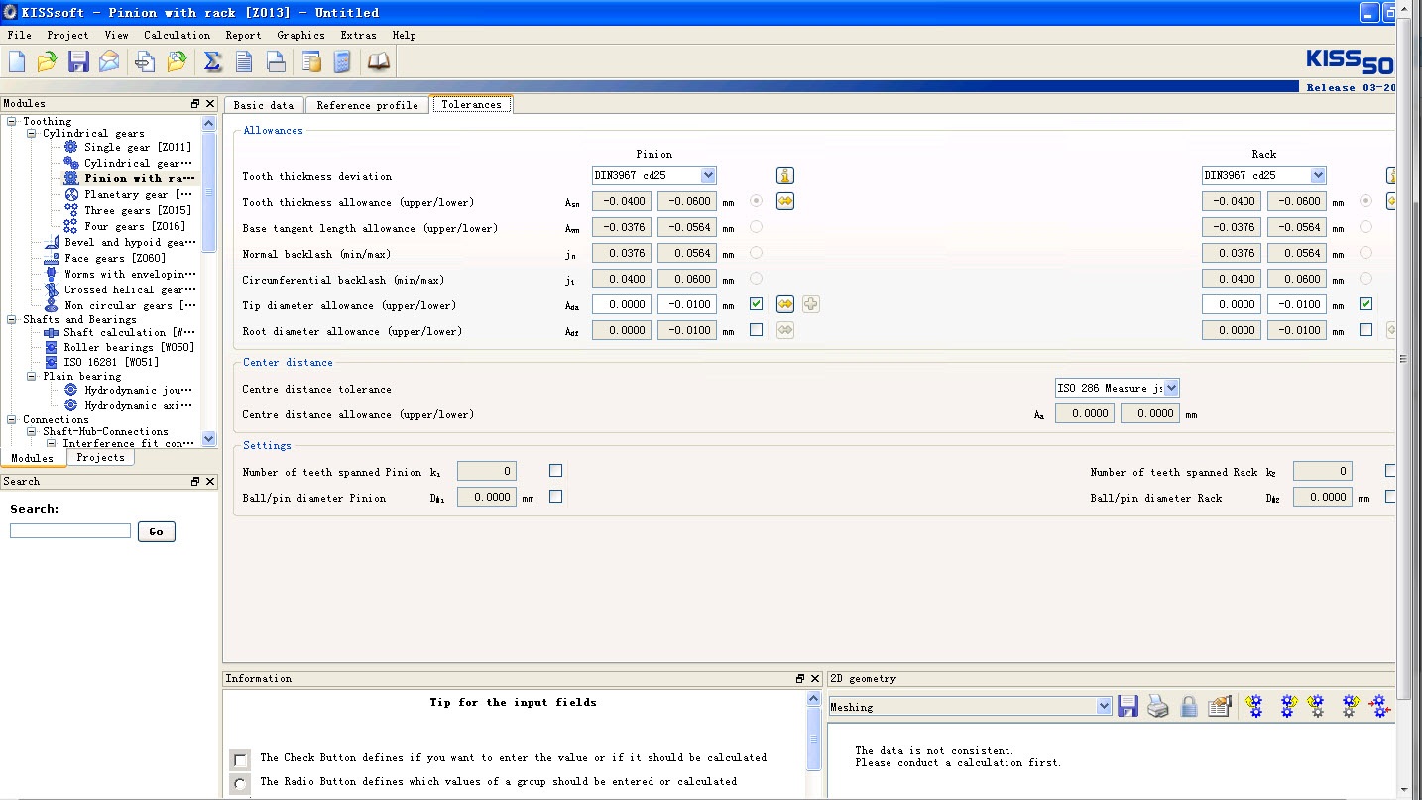Select the Pinion normal backlash radio button

tap(757, 253)
